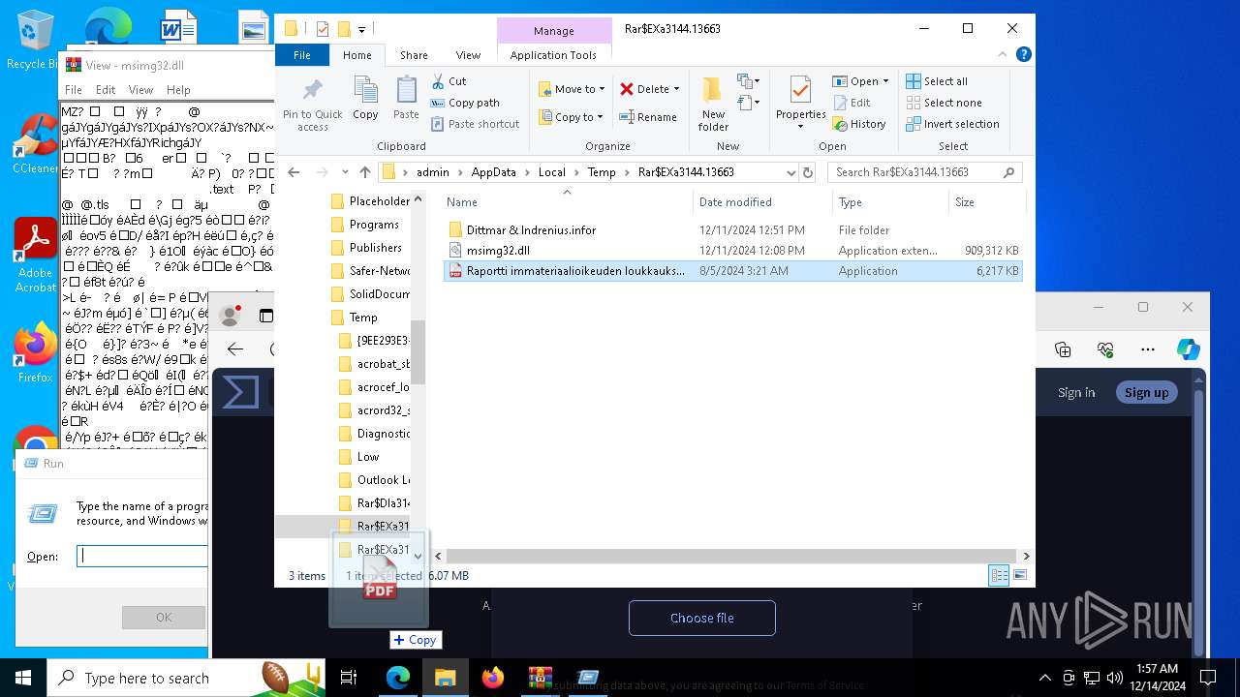
Task: Open the Start menu
Action: [23, 678]
